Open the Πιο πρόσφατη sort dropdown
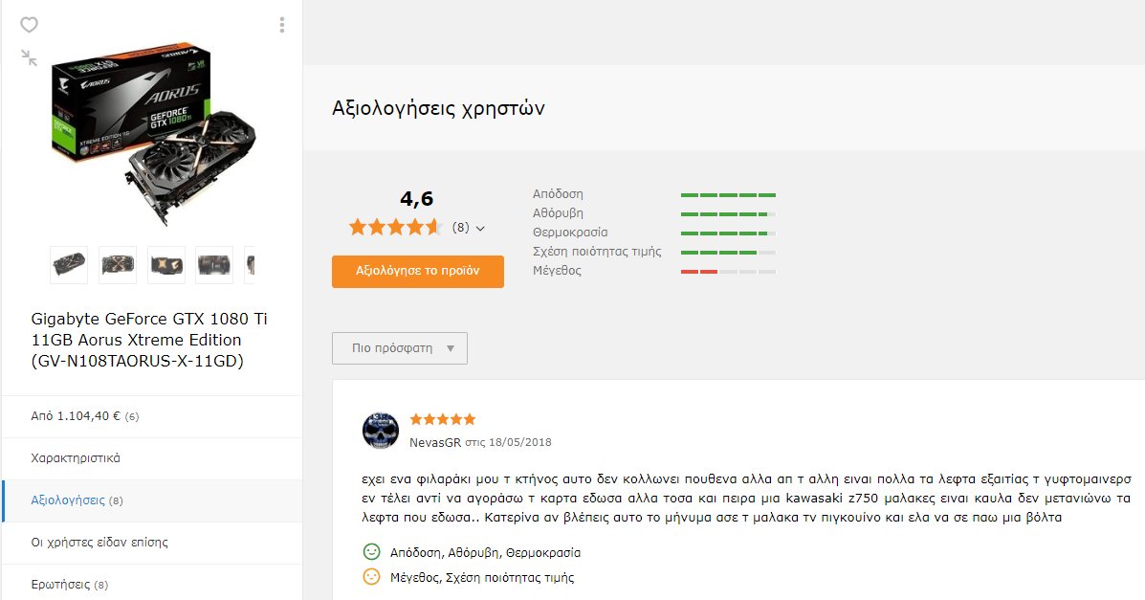The height and width of the screenshot is (600, 1145). 400,348
